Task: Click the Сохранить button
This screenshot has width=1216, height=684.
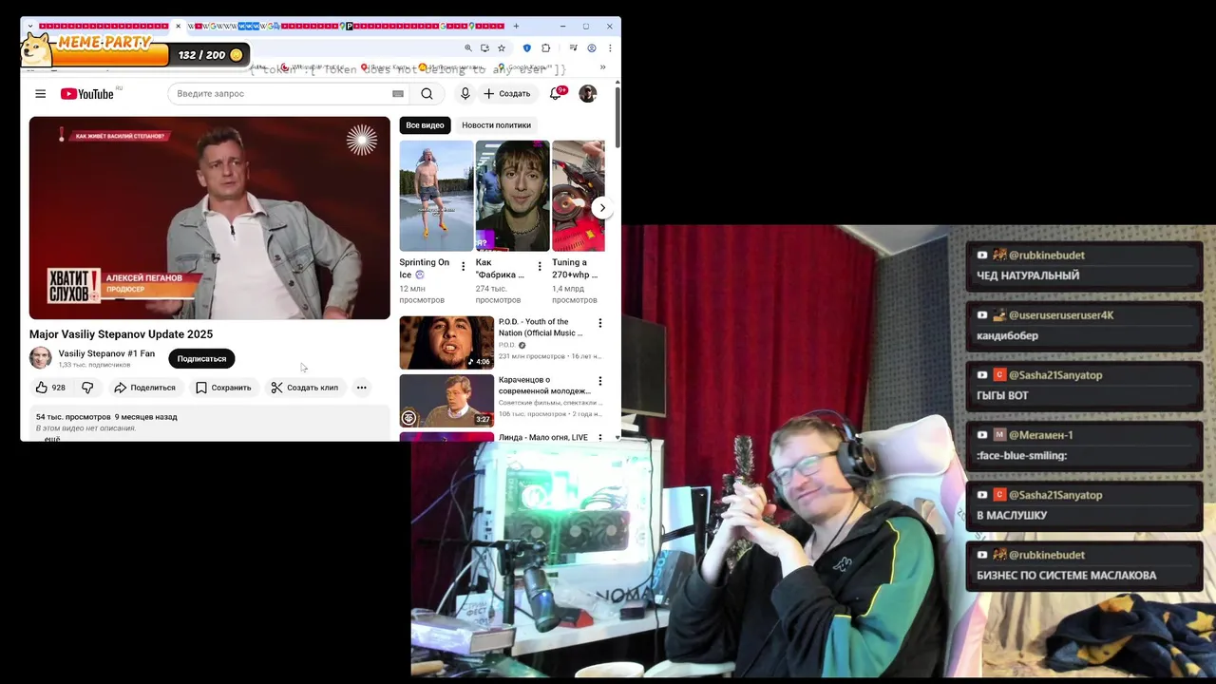Action: (x=223, y=388)
